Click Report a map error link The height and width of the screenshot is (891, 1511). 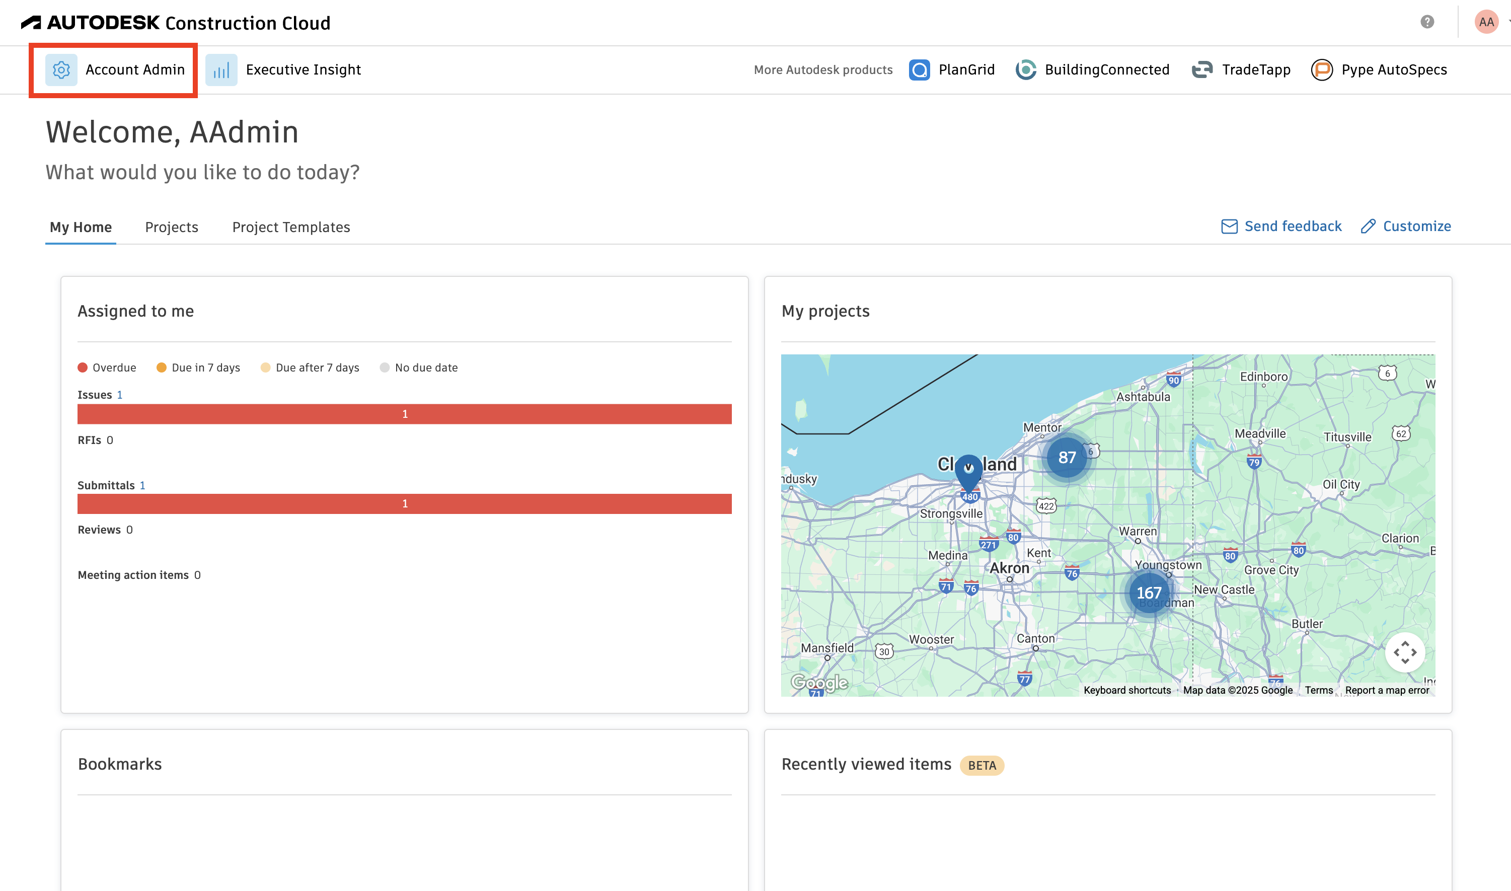point(1387,690)
